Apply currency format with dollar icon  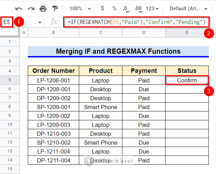(x=103, y=9)
